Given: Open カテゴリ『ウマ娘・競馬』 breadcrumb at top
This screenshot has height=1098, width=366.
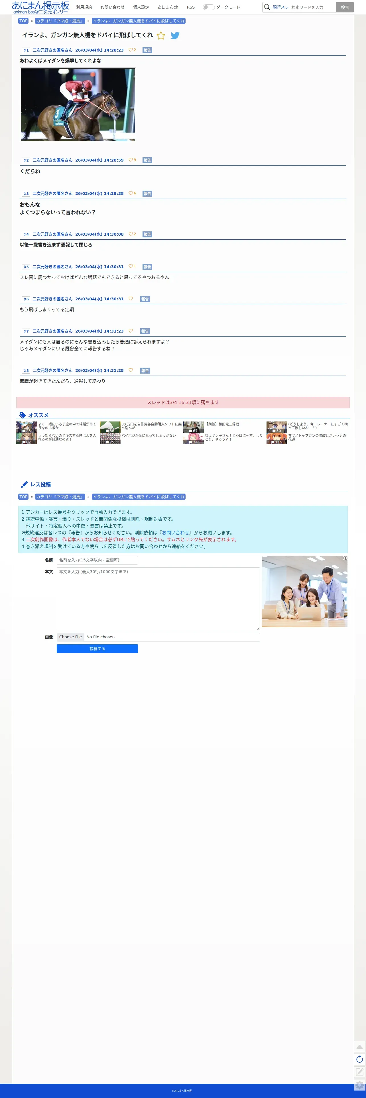Looking at the screenshot, I should pyautogui.click(x=60, y=21).
